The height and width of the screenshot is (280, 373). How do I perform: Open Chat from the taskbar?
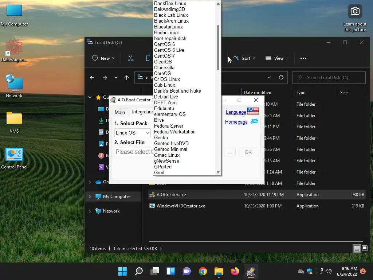[x=187, y=271]
